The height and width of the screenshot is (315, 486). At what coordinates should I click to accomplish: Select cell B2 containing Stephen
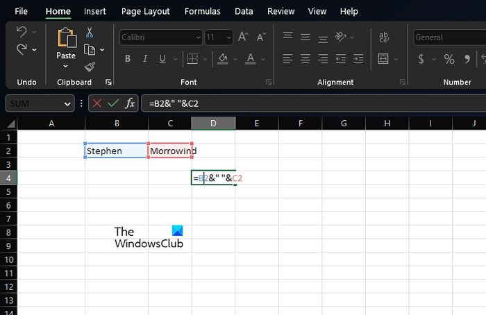coord(116,151)
